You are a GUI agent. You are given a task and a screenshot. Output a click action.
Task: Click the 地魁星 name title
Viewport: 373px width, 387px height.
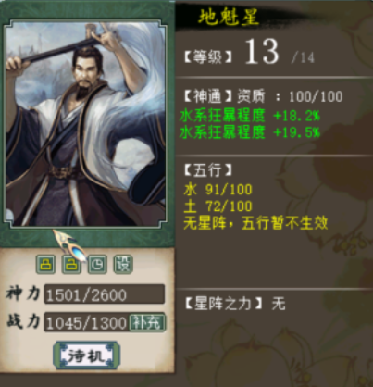228,18
